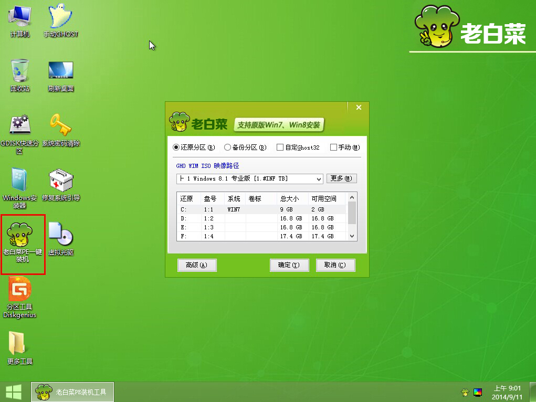Image resolution: width=536 pixels, height=402 pixels.
Task: Click the 可用空间 column header
Action: [x=327, y=198]
